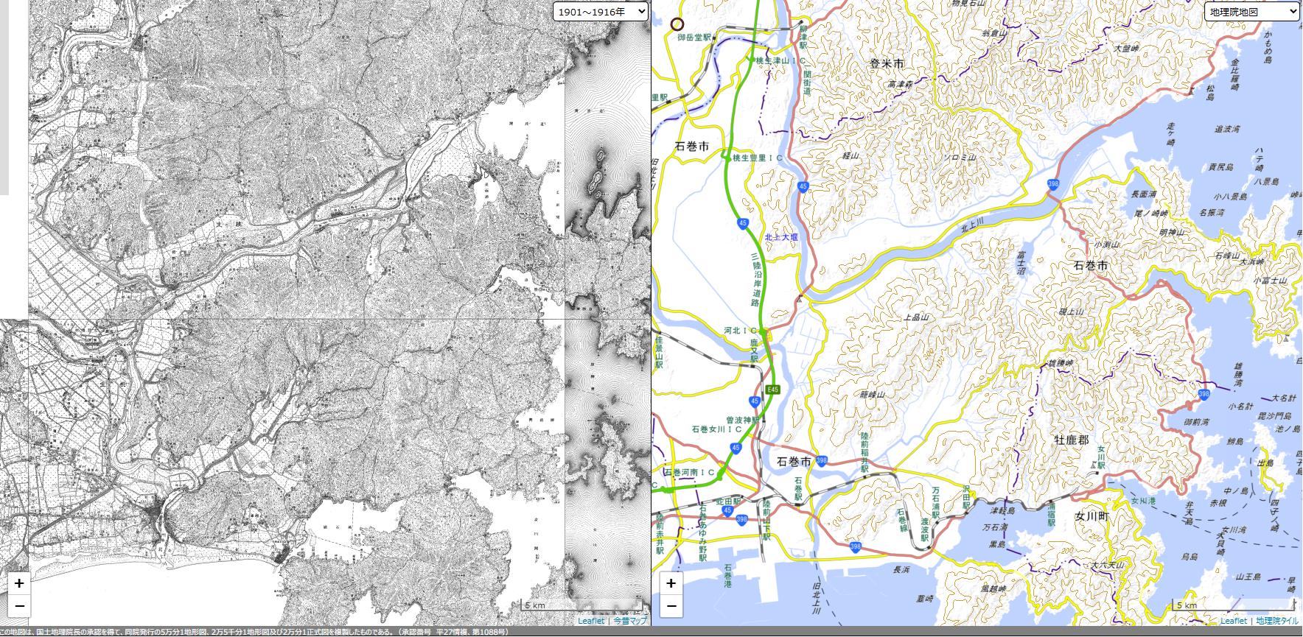Viewport: 1303px width, 637px height.
Task: Zoom out on the left historical map
Action: tap(19, 605)
